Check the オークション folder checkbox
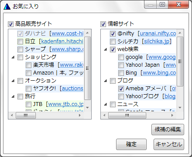192x157 pixels. click(20, 81)
